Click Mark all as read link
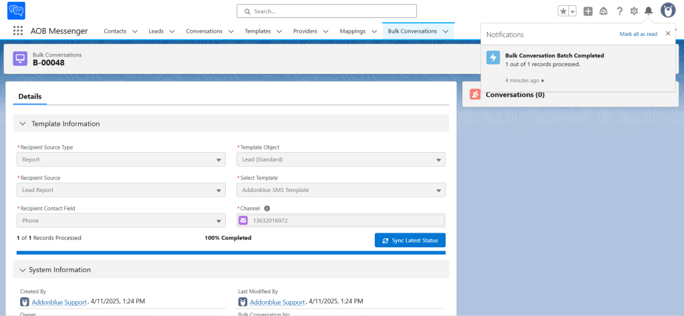The width and height of the screenshot is (684, 316). 638,34
